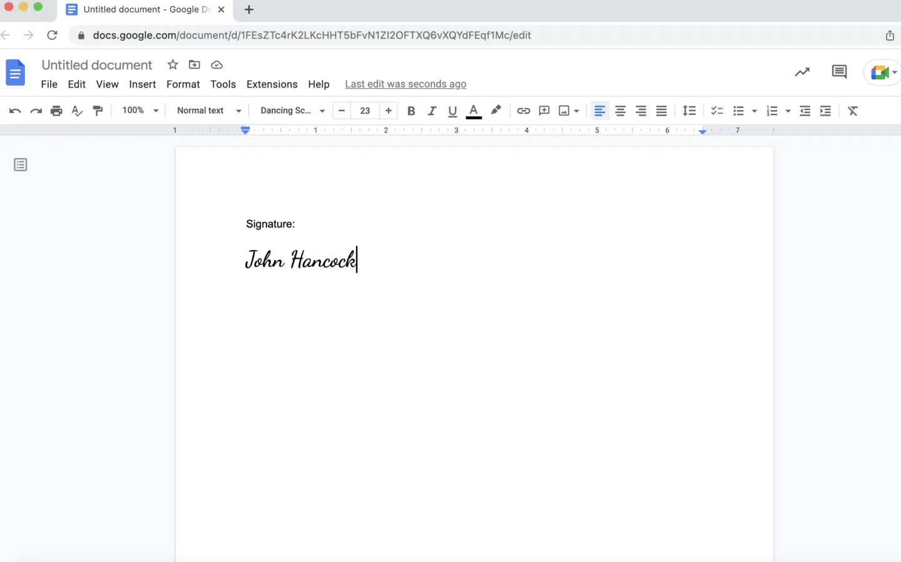Open a new browser tab
The height and width of the screenshot is (562, 901).
click(249, 9)
